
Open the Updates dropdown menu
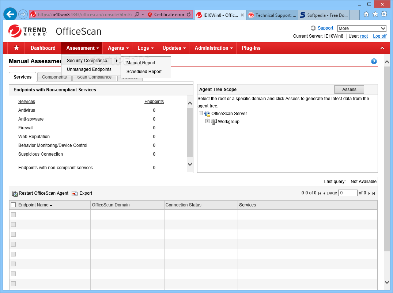point(174,48)
